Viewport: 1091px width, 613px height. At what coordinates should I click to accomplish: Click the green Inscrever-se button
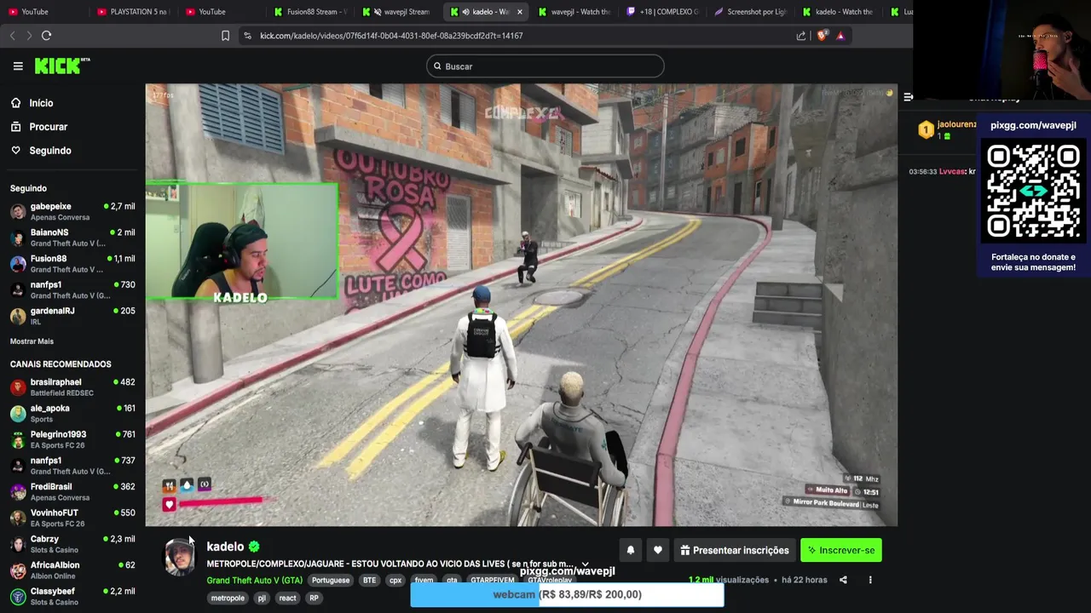[841, 550]
